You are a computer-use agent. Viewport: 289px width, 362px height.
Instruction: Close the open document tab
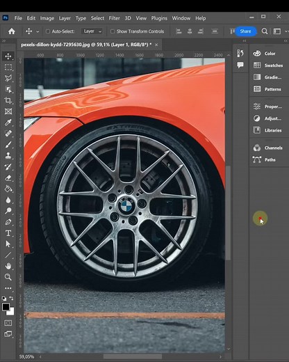156,45
